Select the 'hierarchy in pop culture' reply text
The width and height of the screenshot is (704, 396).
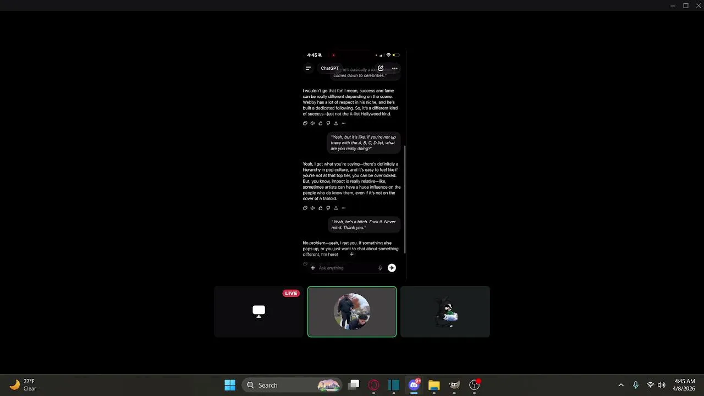point(351,181)
